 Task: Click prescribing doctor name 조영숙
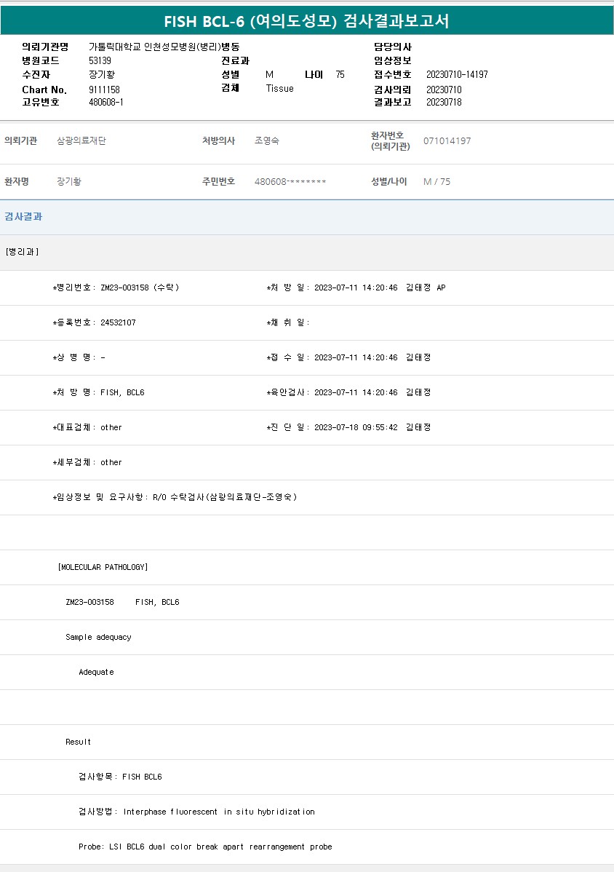click(266, 141)
